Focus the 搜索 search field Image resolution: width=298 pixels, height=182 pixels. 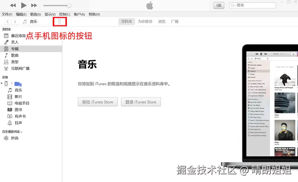(x=252, y=5)
